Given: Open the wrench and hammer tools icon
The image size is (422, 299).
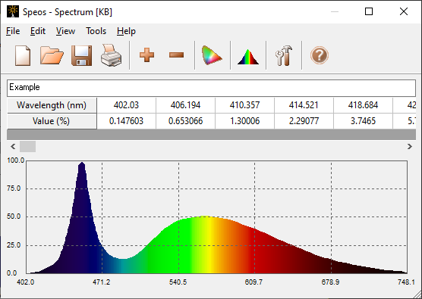Looking at the screenshot, I should click(284, 55).
